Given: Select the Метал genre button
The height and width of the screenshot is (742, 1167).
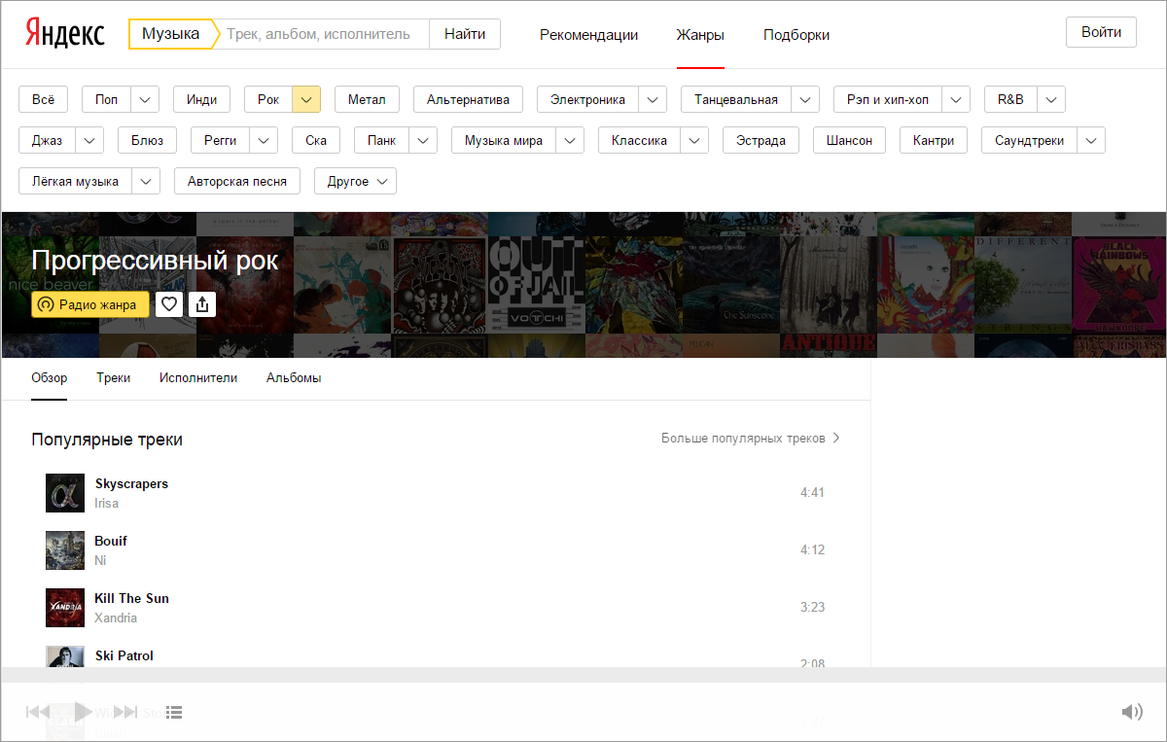Looking at the screenshot, I should tap(367, 99).
